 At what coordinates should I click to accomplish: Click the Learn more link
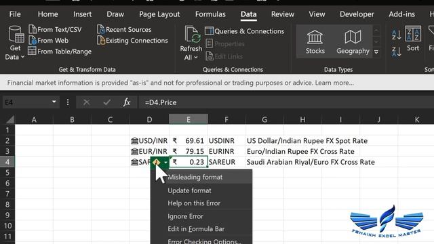click(334, 83)
